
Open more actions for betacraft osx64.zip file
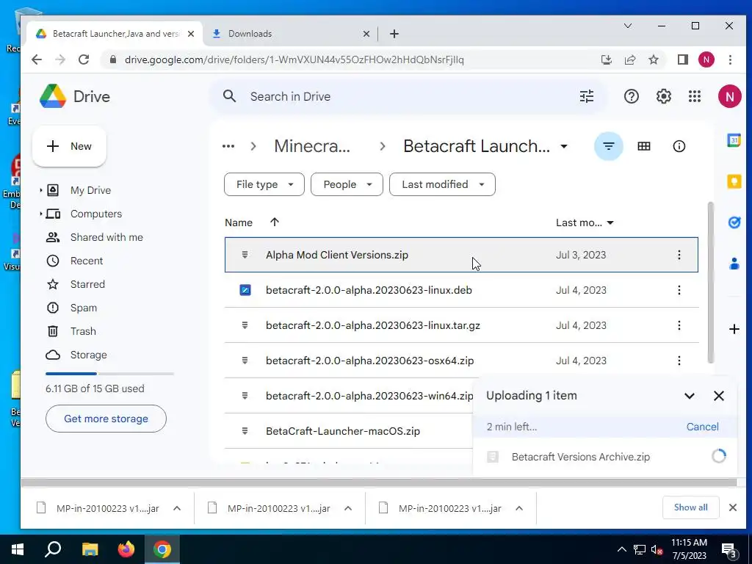click(x=679, y=361)
